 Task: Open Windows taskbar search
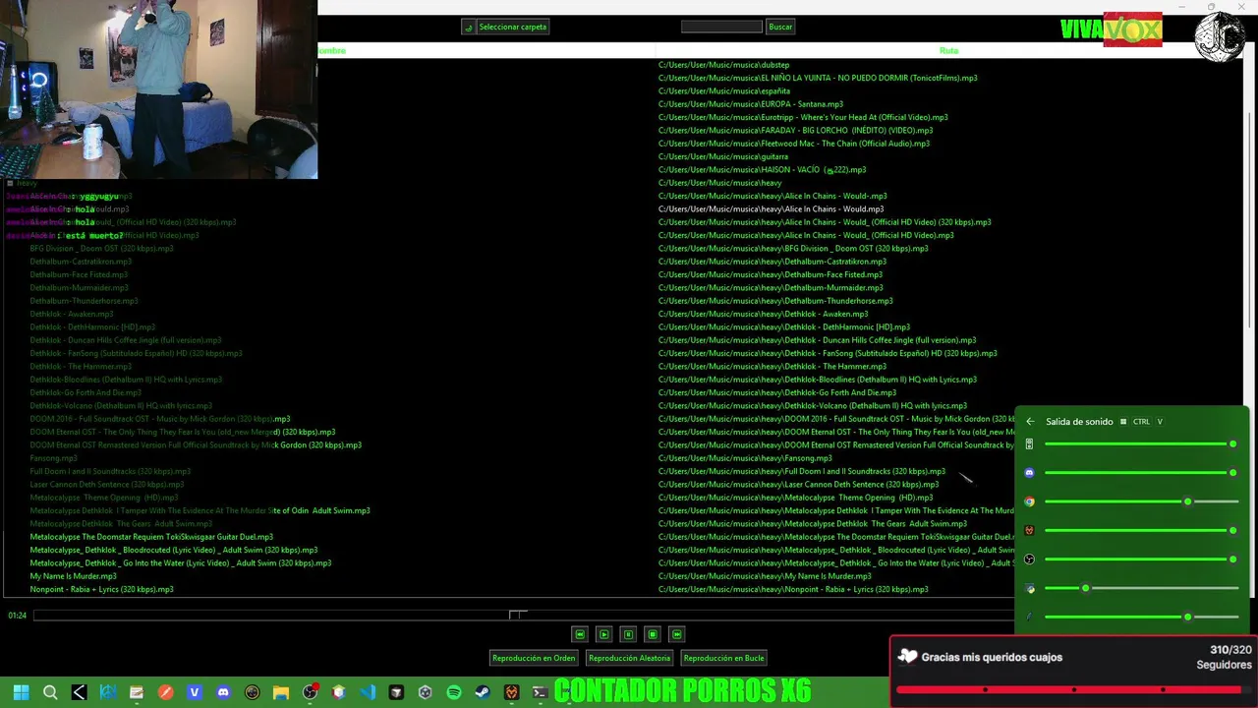[x=50, y=692]
